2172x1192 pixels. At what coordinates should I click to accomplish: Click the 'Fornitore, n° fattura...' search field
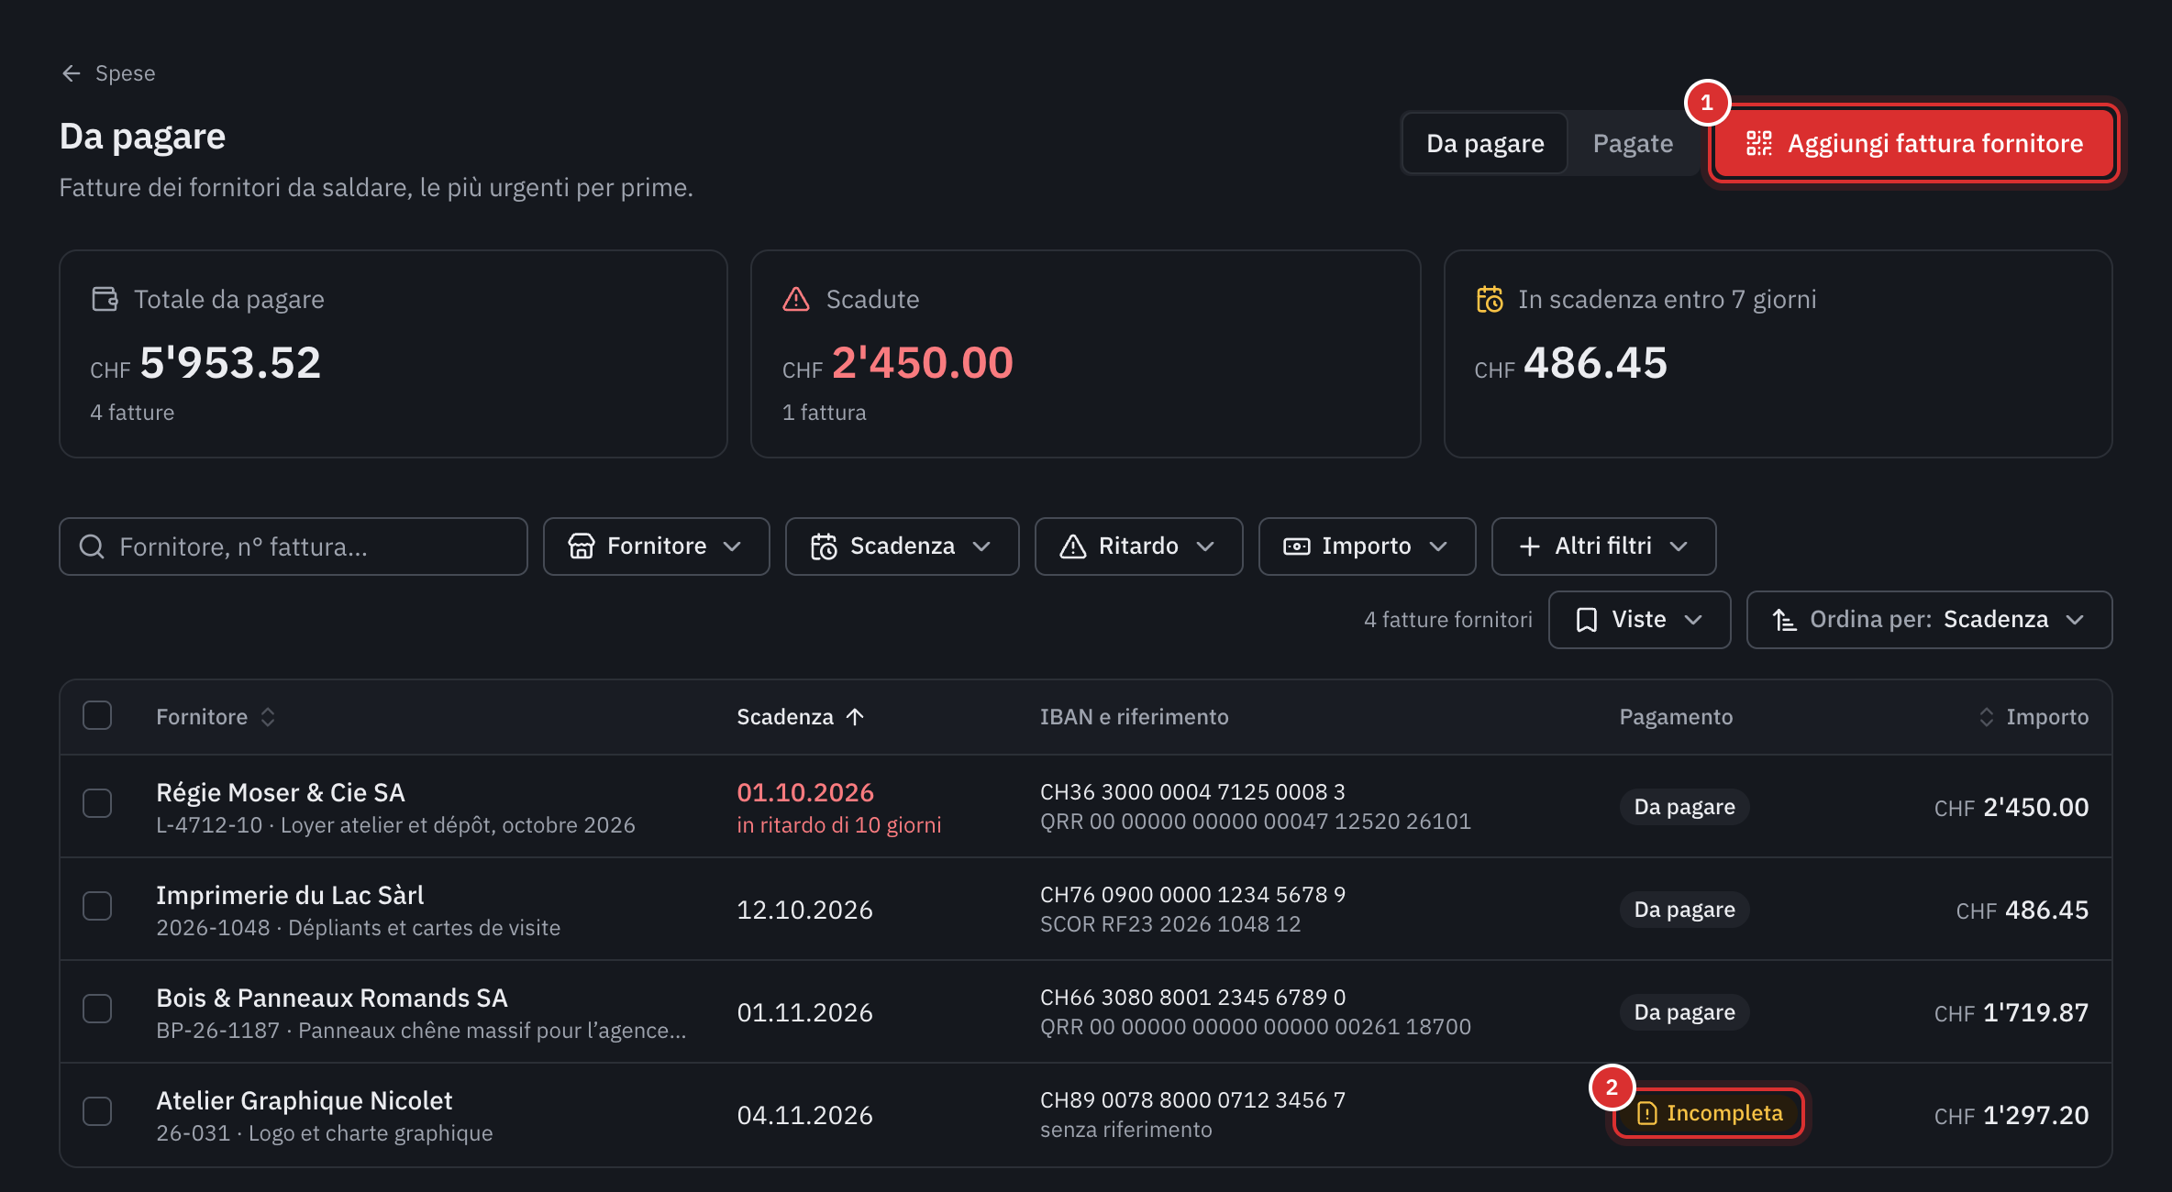pos(294,546)
